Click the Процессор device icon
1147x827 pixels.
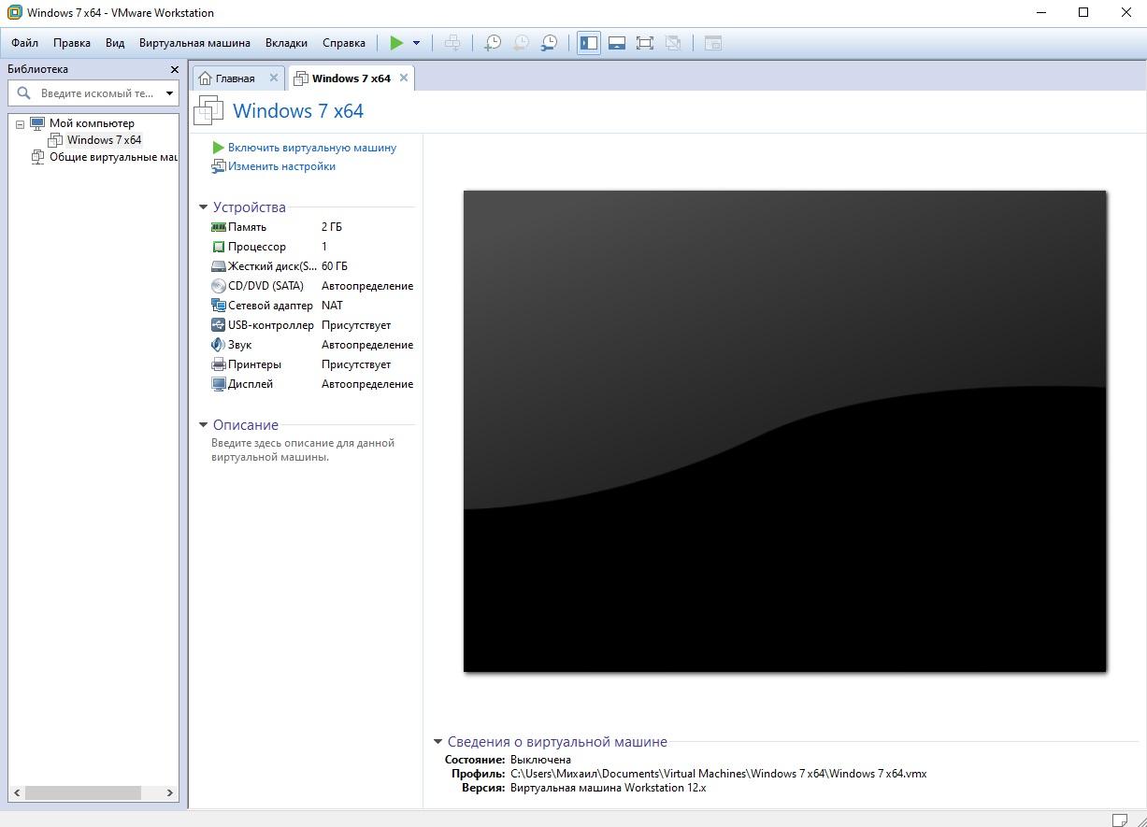[x=219, y=247]
